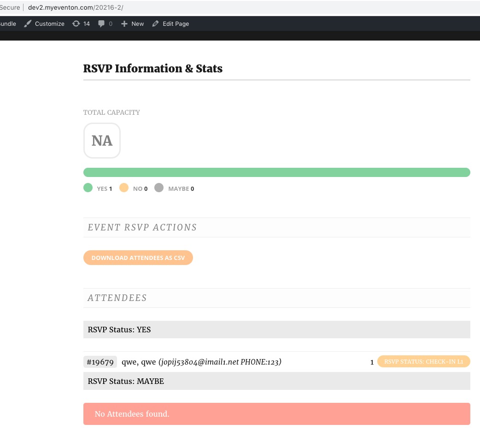This screenshot has height=436, width=480.
Task: Click the RSVP Status: YES header
Action: click(x=276, y=330)
